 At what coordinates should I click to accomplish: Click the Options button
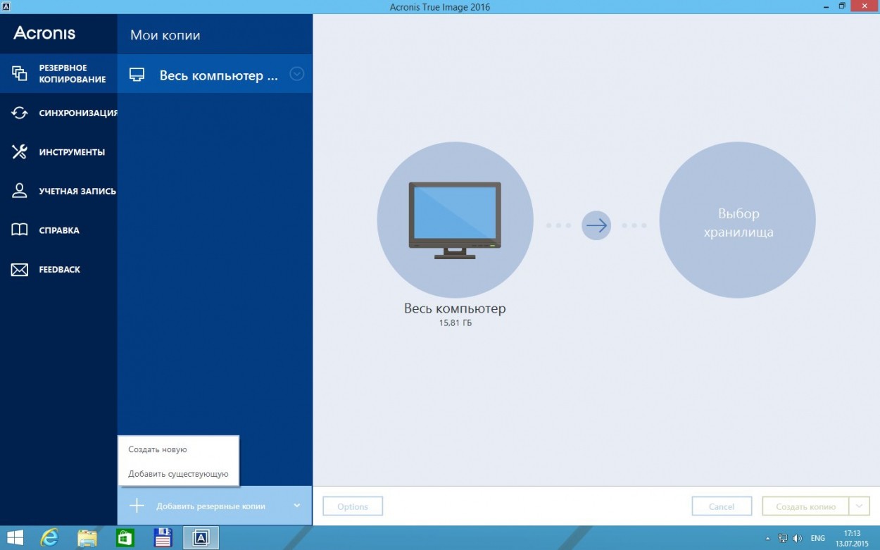click(x=352, y=506)
